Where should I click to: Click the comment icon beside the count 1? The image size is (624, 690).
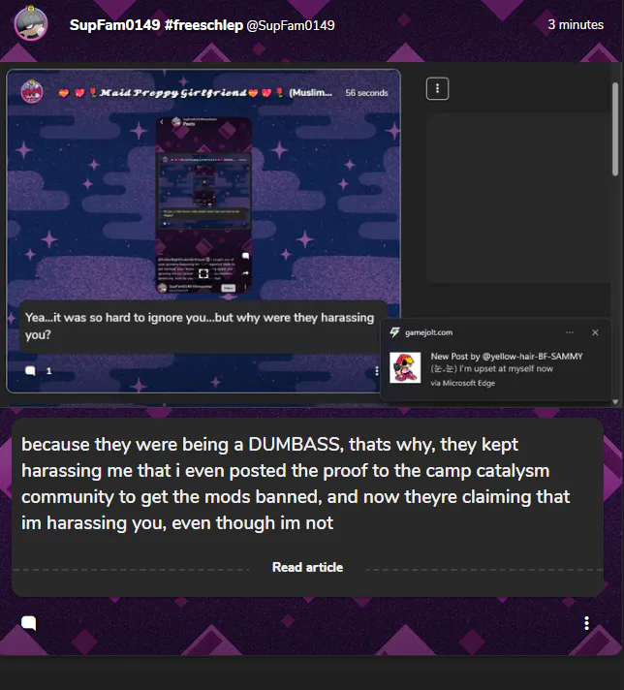tap(30, 371)
